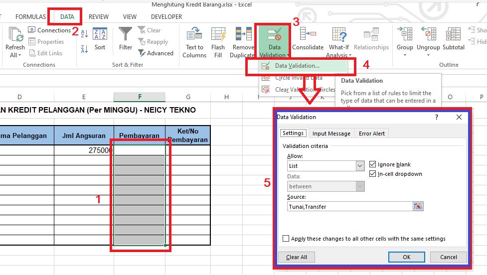The image size is (487, 275).
Task: Click the Cancel button
Action: click(448, 257)
